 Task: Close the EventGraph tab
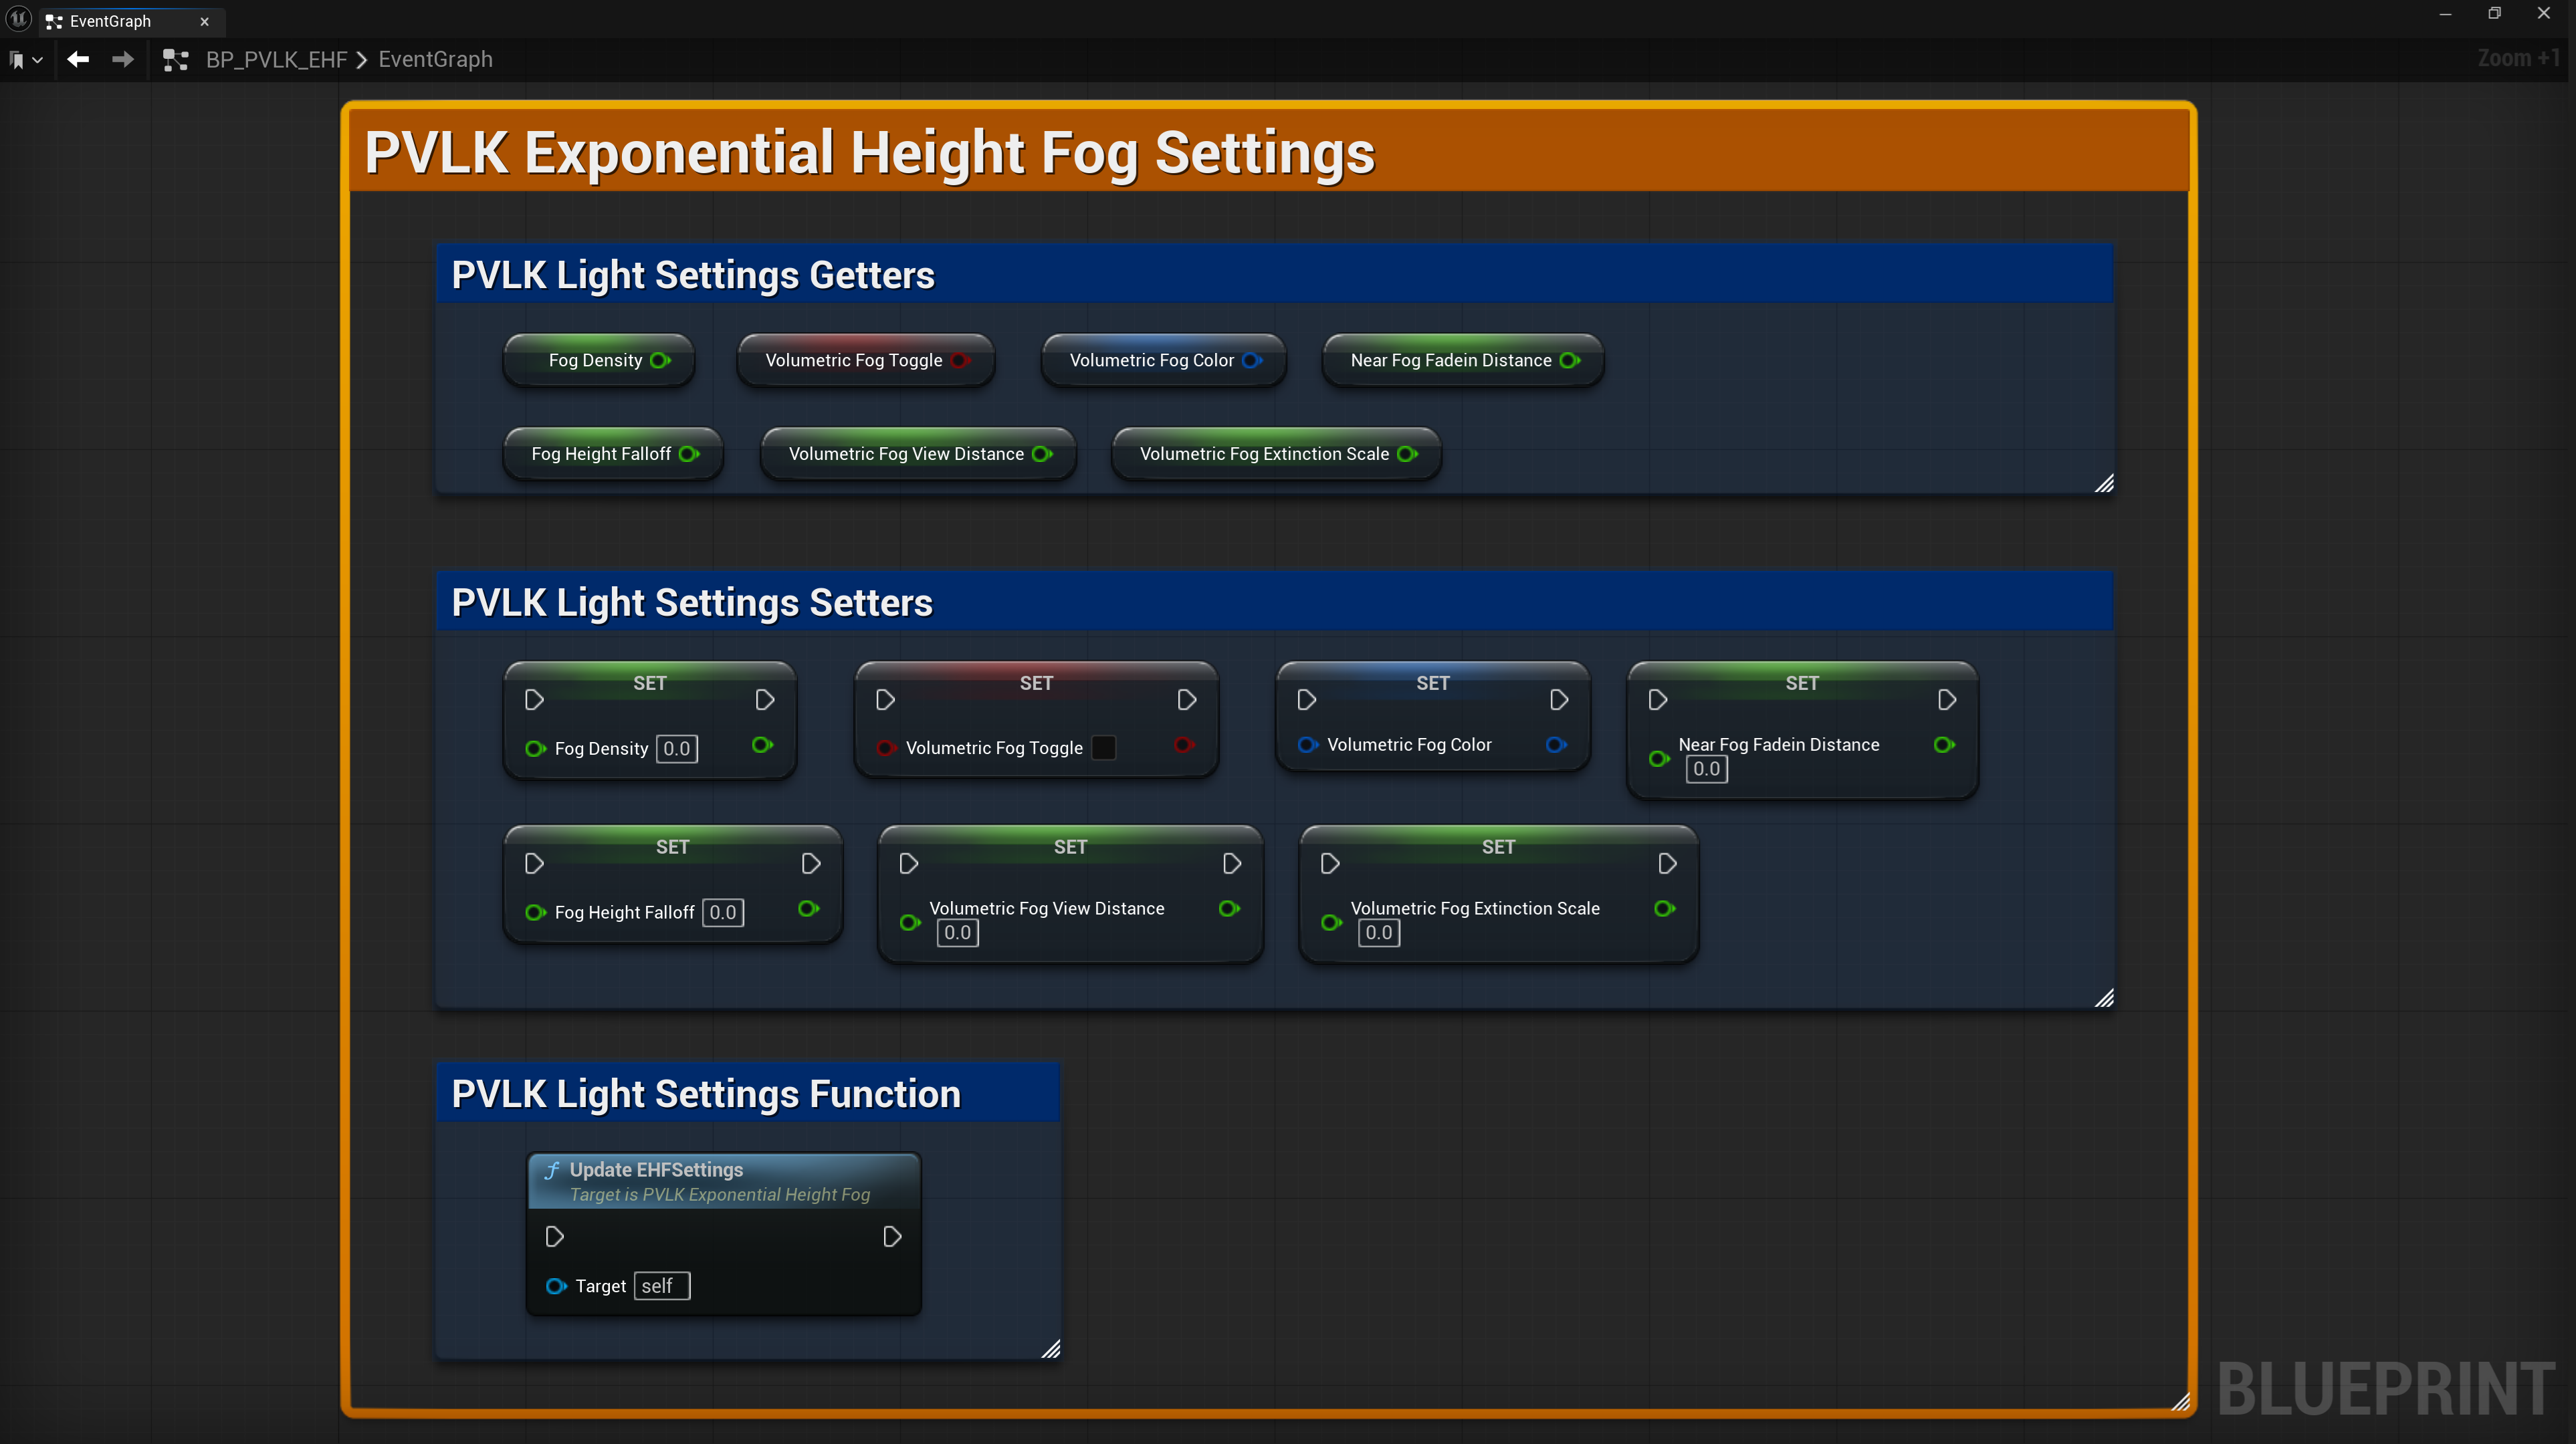click(x=205, y=21)
